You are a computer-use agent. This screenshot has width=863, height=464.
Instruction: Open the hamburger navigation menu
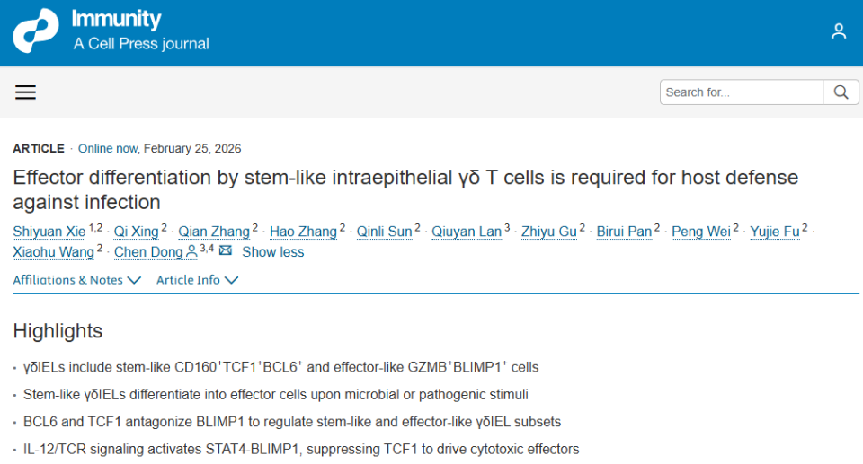pyautogui.click(x=25, y=92)
